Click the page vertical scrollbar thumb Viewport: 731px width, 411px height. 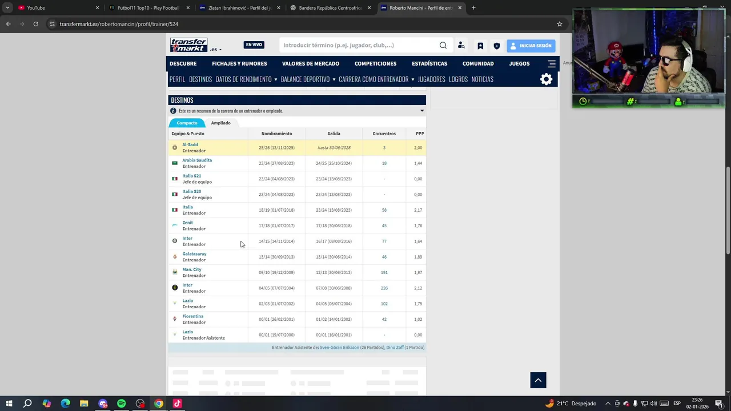tap(728, 211)
